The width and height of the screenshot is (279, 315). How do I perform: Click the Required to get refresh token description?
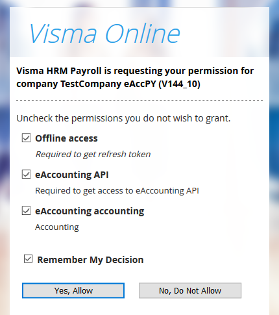coord(93,155)
